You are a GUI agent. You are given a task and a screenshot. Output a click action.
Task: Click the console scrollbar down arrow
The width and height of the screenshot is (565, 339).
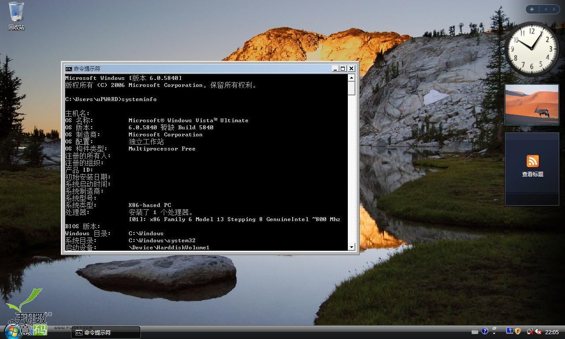tap(351, 247)
